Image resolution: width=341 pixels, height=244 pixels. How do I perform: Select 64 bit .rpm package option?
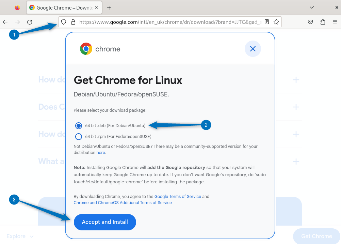[x=79, y=137]
